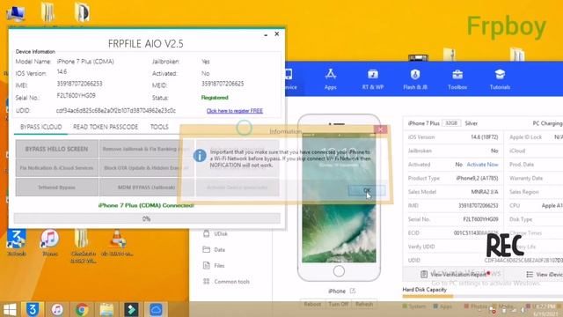This screenshot has width=563, height=317.
Task: Minimize the FRPFILE AIO window
Action: [x=266, y=34]
